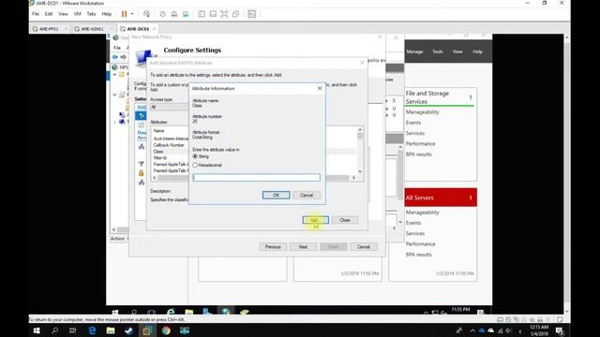Open Manageability under File and Storage Services
The width and height of the screenshot is (600, 337).
tap(423, 112)
